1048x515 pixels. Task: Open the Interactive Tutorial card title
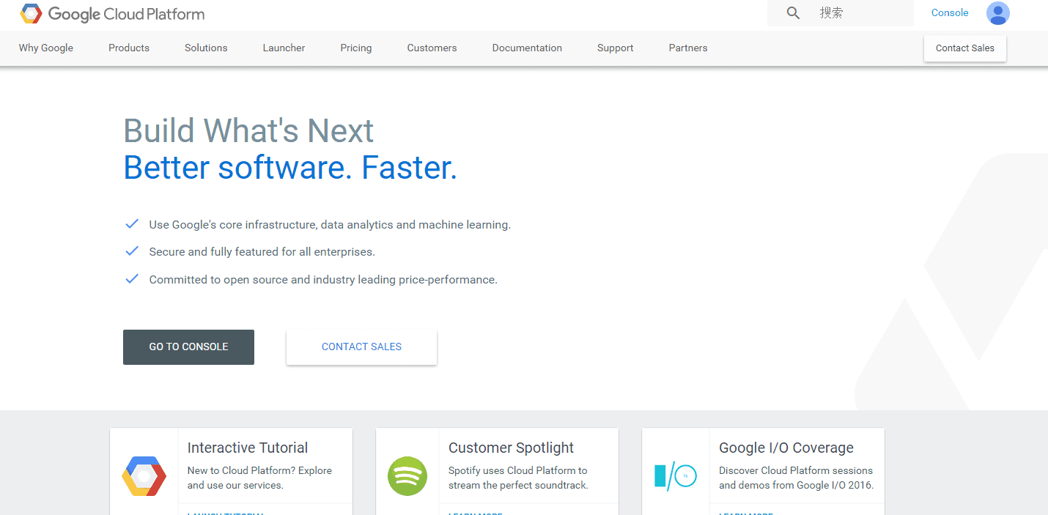click(248, 448)
